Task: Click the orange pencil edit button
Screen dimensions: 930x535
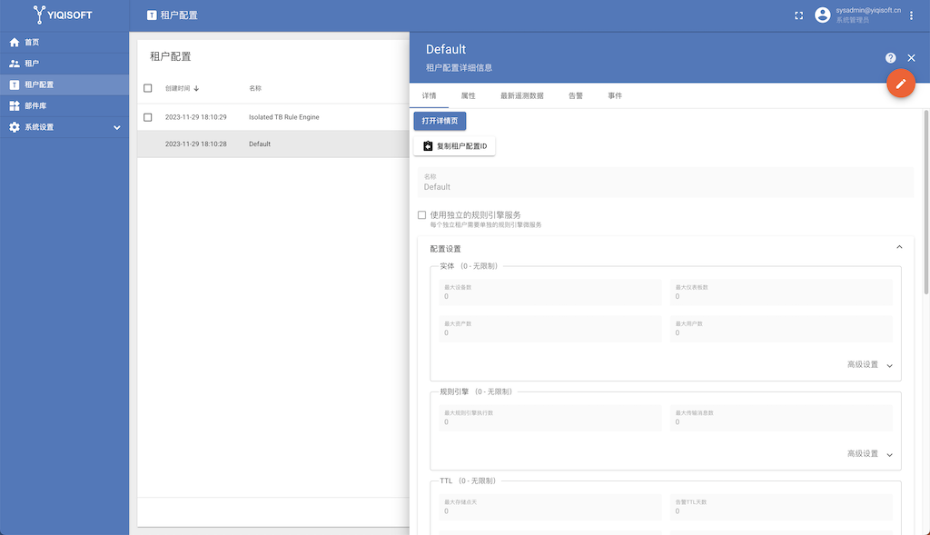Action: (900, 84)
